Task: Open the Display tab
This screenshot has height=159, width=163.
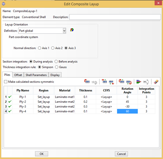Action: pos(55,75)
